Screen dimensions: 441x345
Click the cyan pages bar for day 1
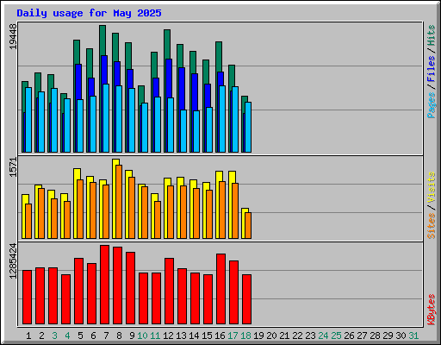pyautogui.click(x=28, y=120)
